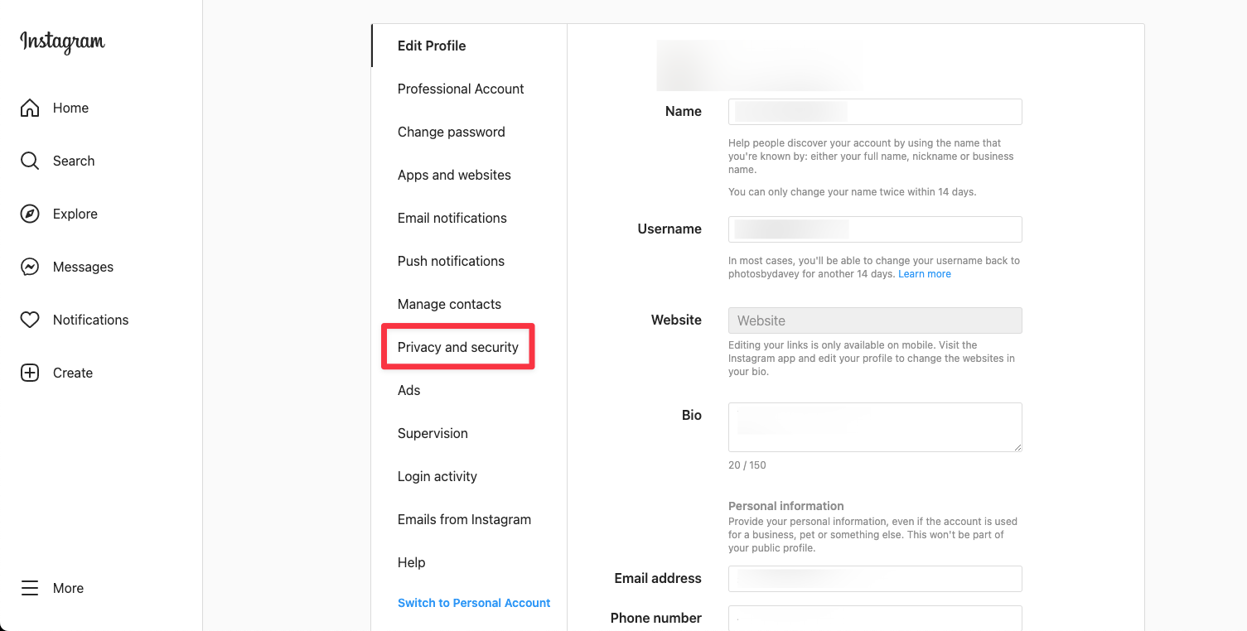Click the Explore compass icon
The height and width of the screenshot is (631, 1247).
point(30,214)
